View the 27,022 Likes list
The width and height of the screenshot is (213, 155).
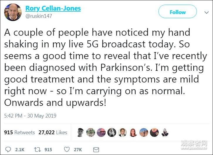click(x=53, y=132)
